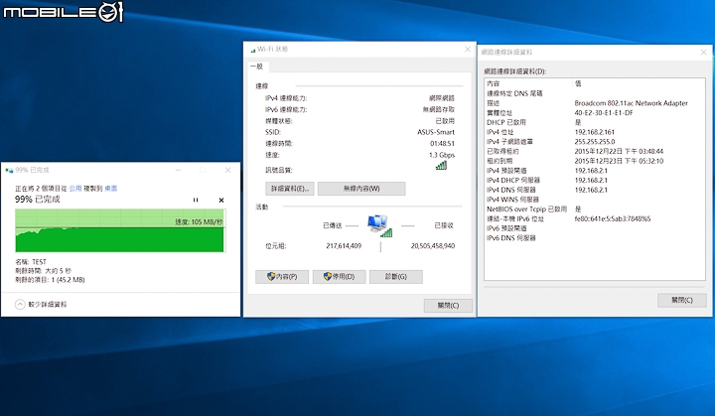Select link-local IPv6 address fe80 row
This screenshot has width=715, height=416.
[x=595, y=218]
